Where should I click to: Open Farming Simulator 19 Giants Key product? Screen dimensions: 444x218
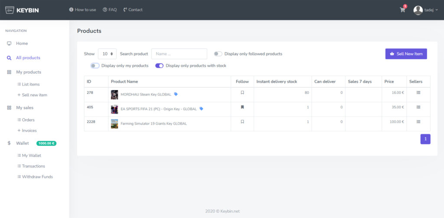(154, 123)
